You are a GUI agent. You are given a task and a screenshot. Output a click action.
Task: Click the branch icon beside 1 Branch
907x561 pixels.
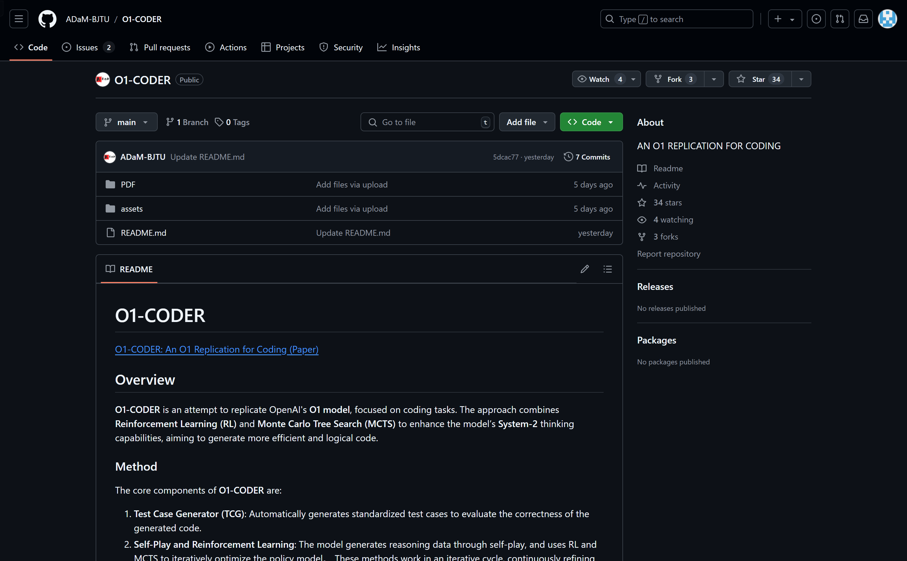pyautogui.click(x=170, y=122)
